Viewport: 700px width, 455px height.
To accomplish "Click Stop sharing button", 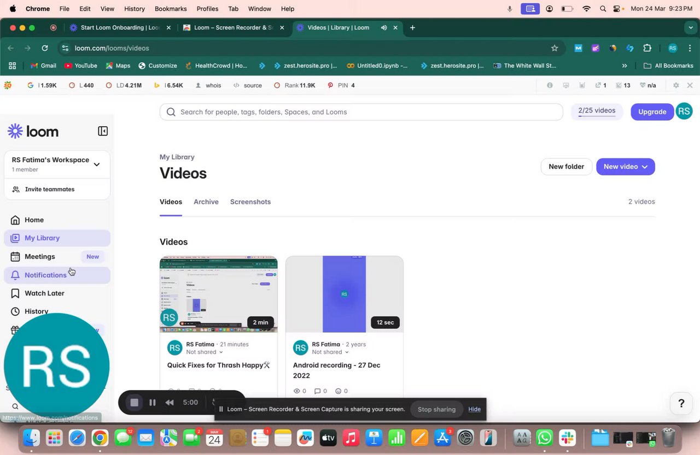I will click(436, 409).
